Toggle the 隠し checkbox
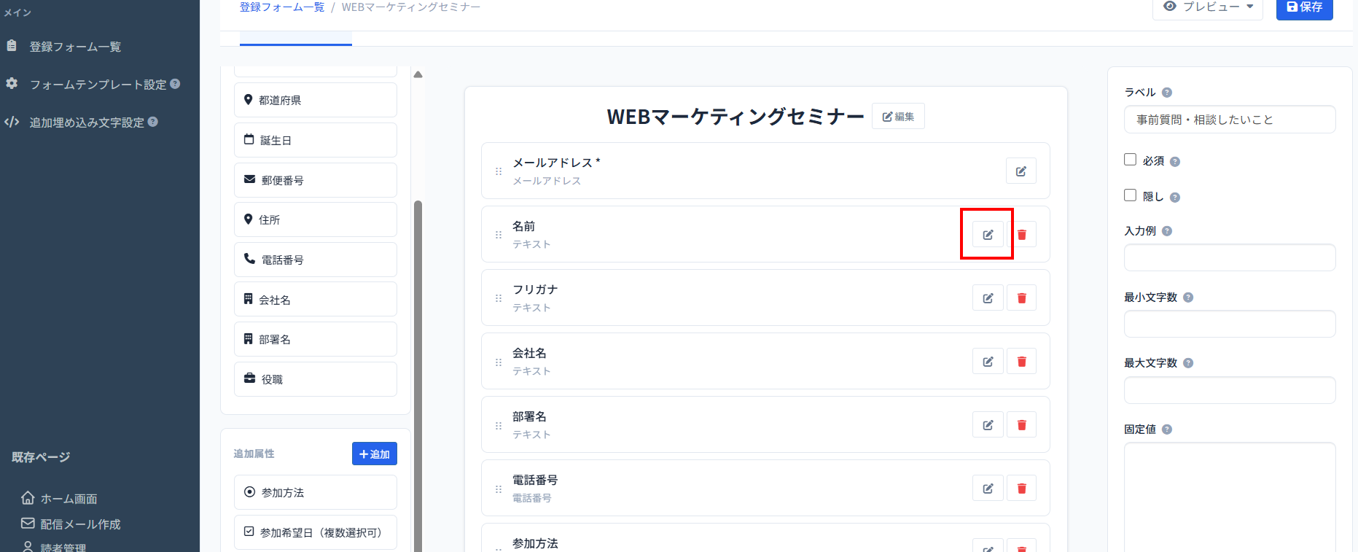The image size is (1358, 552). pyautogui.click(x=1131, y=195)
